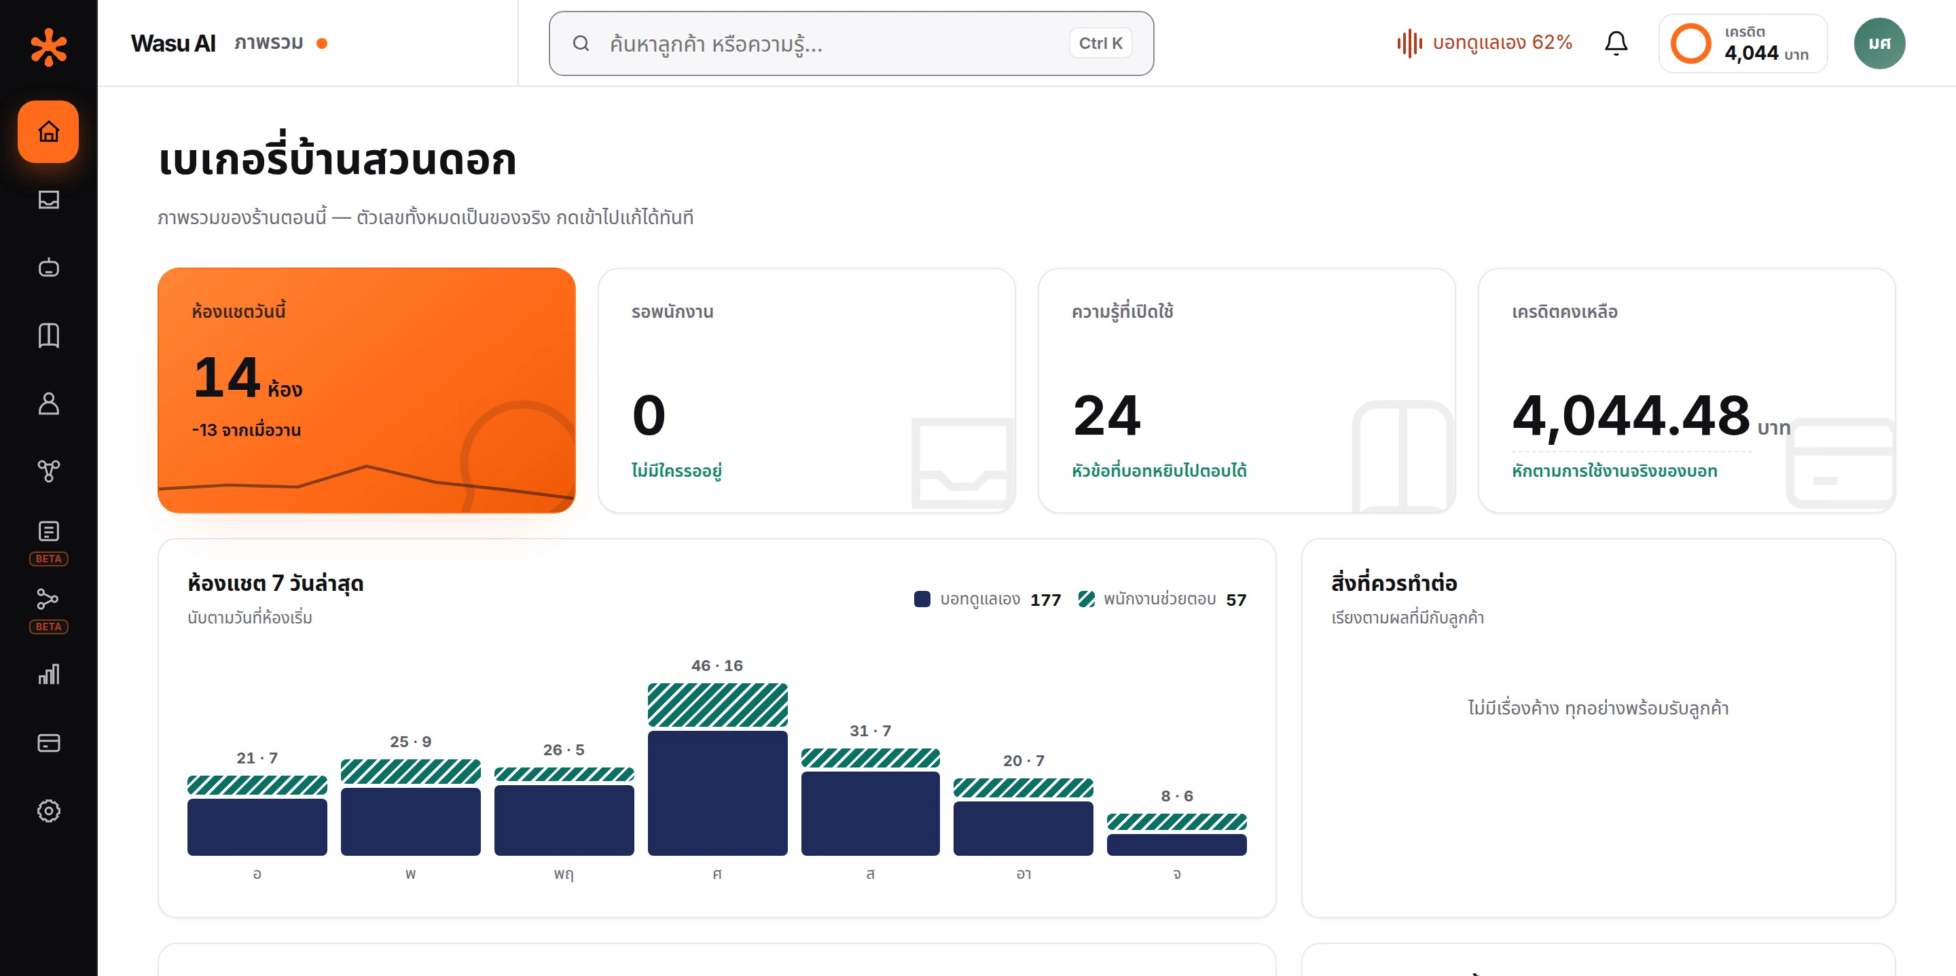Screen dimensions: 1956x976
Task: Open the ห้องแชตวันนี้ 14 ห้อง card
Action: [366, 390]
